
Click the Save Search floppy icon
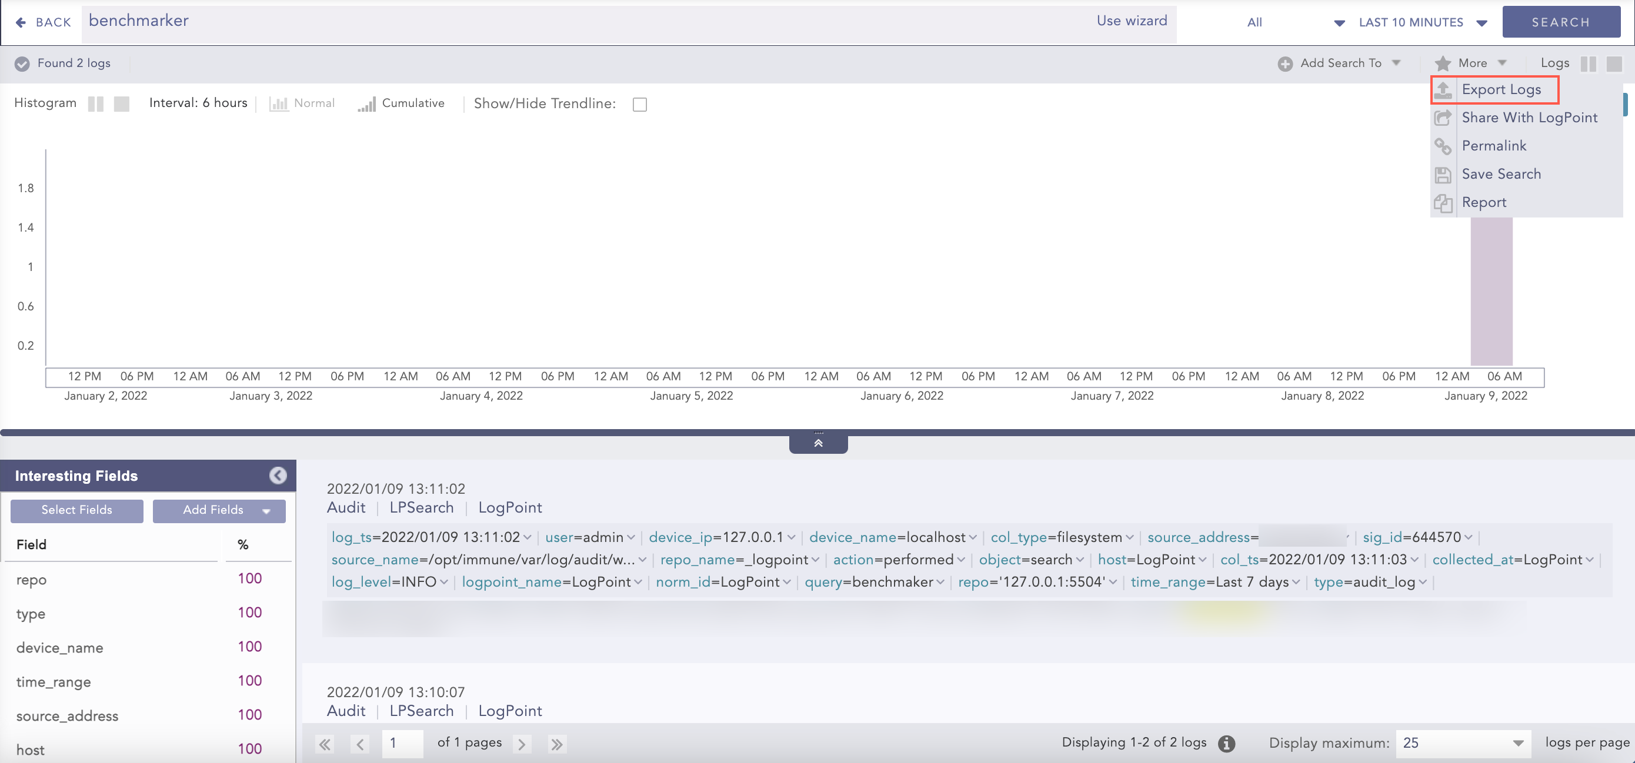point(1443,175)
